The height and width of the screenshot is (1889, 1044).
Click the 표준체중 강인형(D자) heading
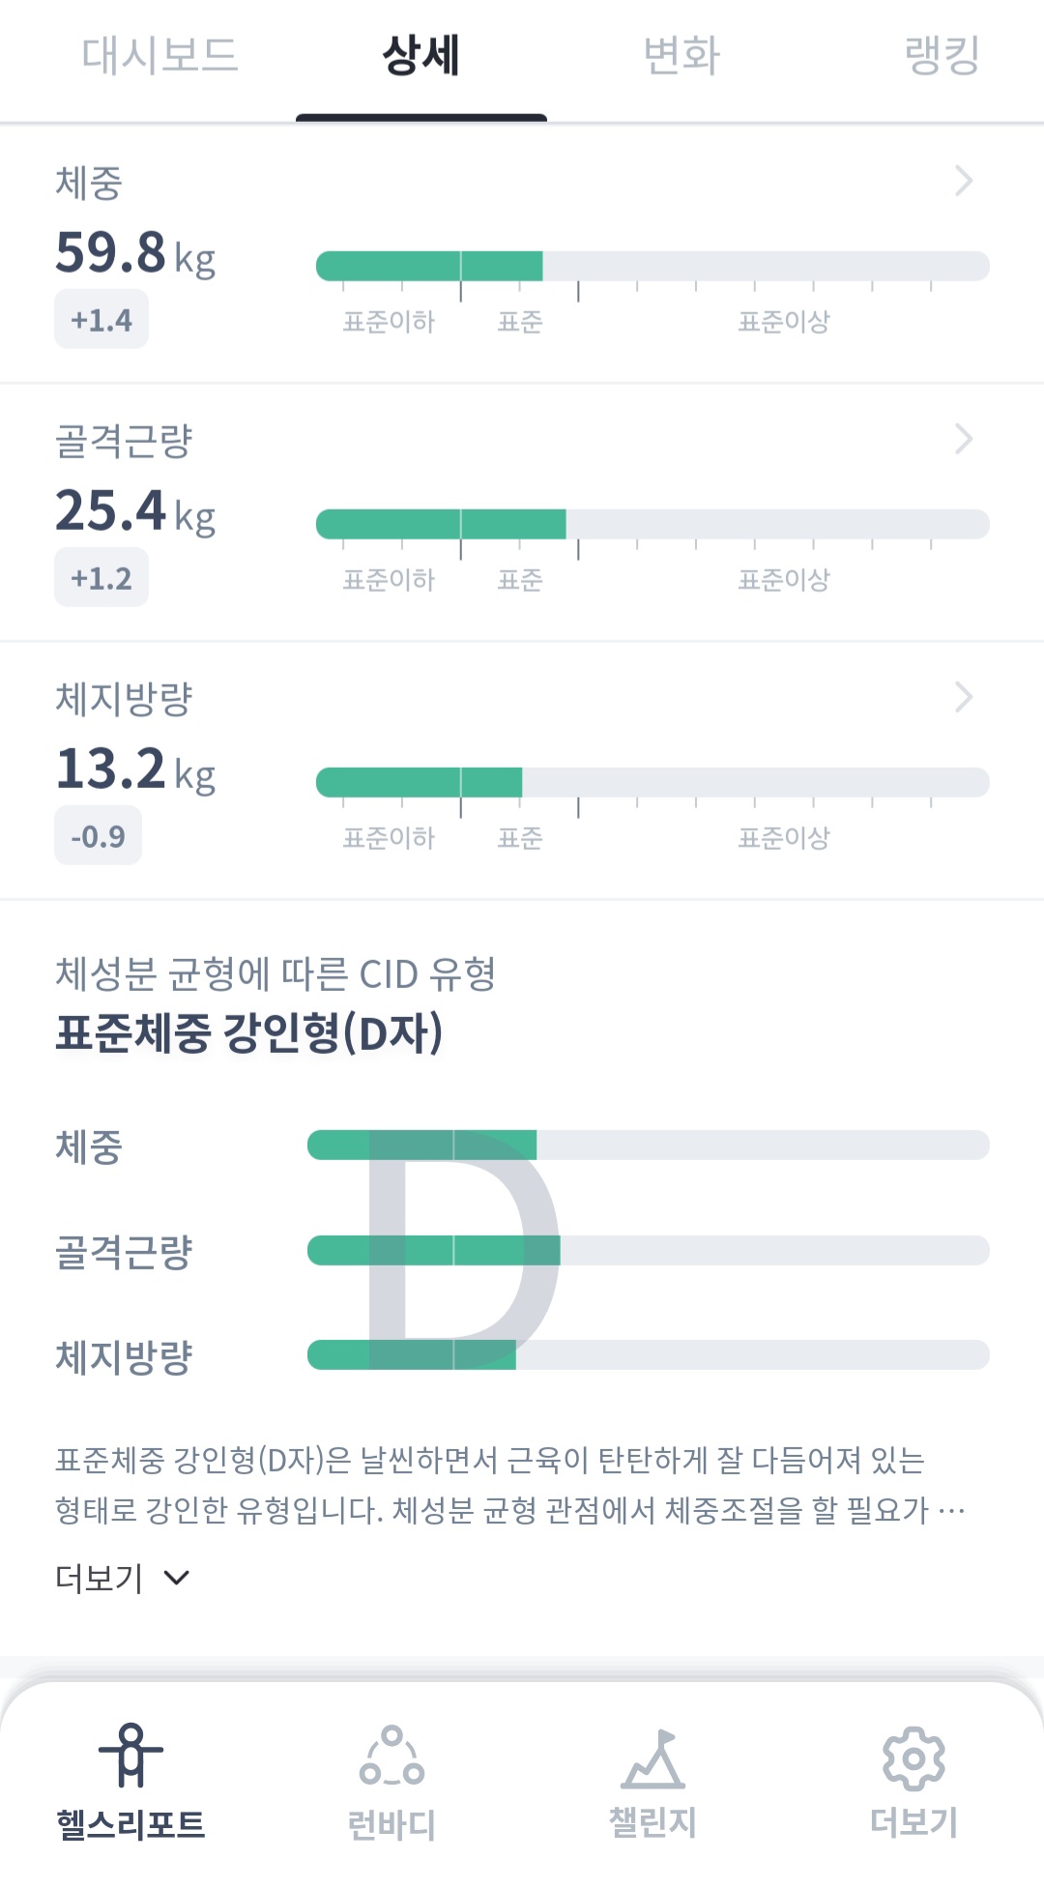(249, 1032)
